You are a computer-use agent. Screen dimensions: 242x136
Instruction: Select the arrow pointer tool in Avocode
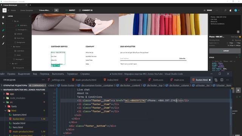point(3,23)
